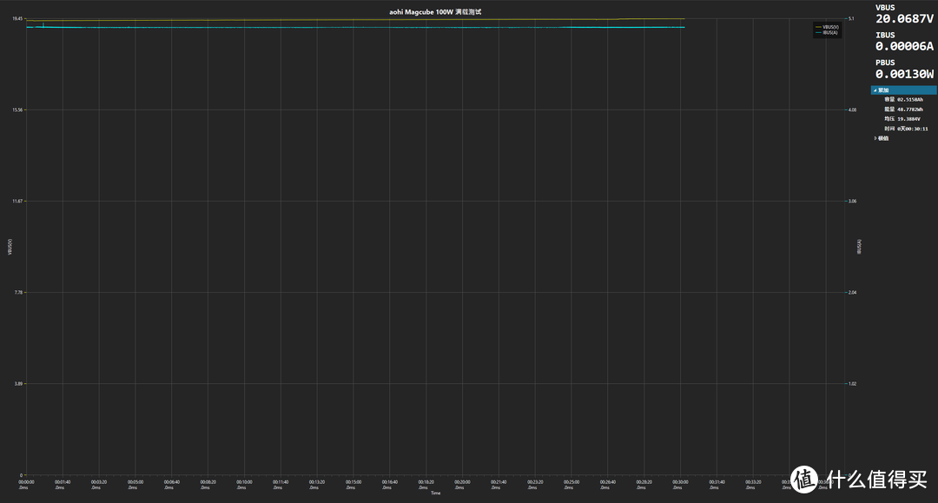
Task: Click the 能量 48.7782Wh row
Action: (x=903, y=109)
